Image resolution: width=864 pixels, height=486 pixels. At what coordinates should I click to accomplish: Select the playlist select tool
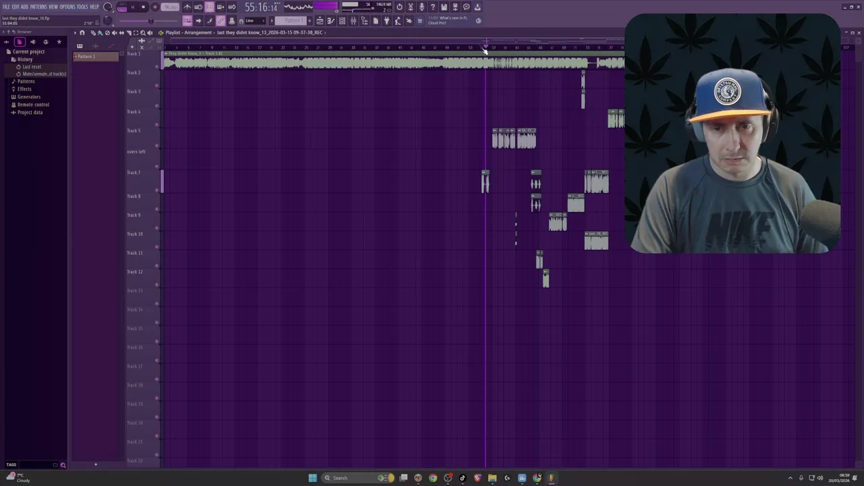point(136,32)
